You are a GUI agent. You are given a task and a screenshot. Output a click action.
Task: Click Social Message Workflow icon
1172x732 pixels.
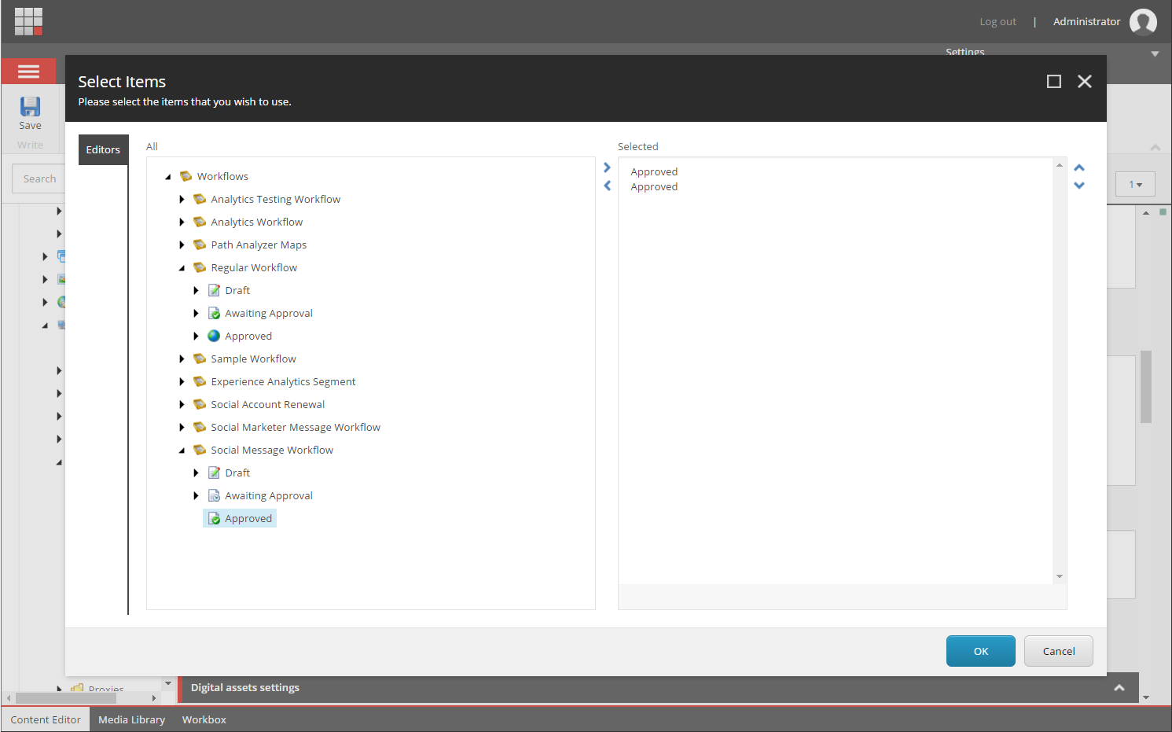(x=200, y=450)
